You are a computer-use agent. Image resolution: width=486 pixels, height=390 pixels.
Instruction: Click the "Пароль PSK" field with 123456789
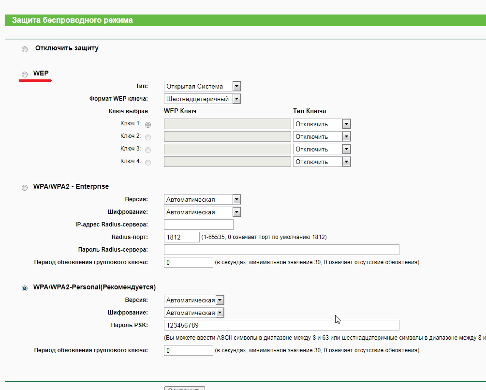point(281,325)
